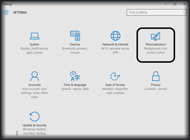190x140 pixels.
Task: Close the Settings window
Action: coord(184,4)
